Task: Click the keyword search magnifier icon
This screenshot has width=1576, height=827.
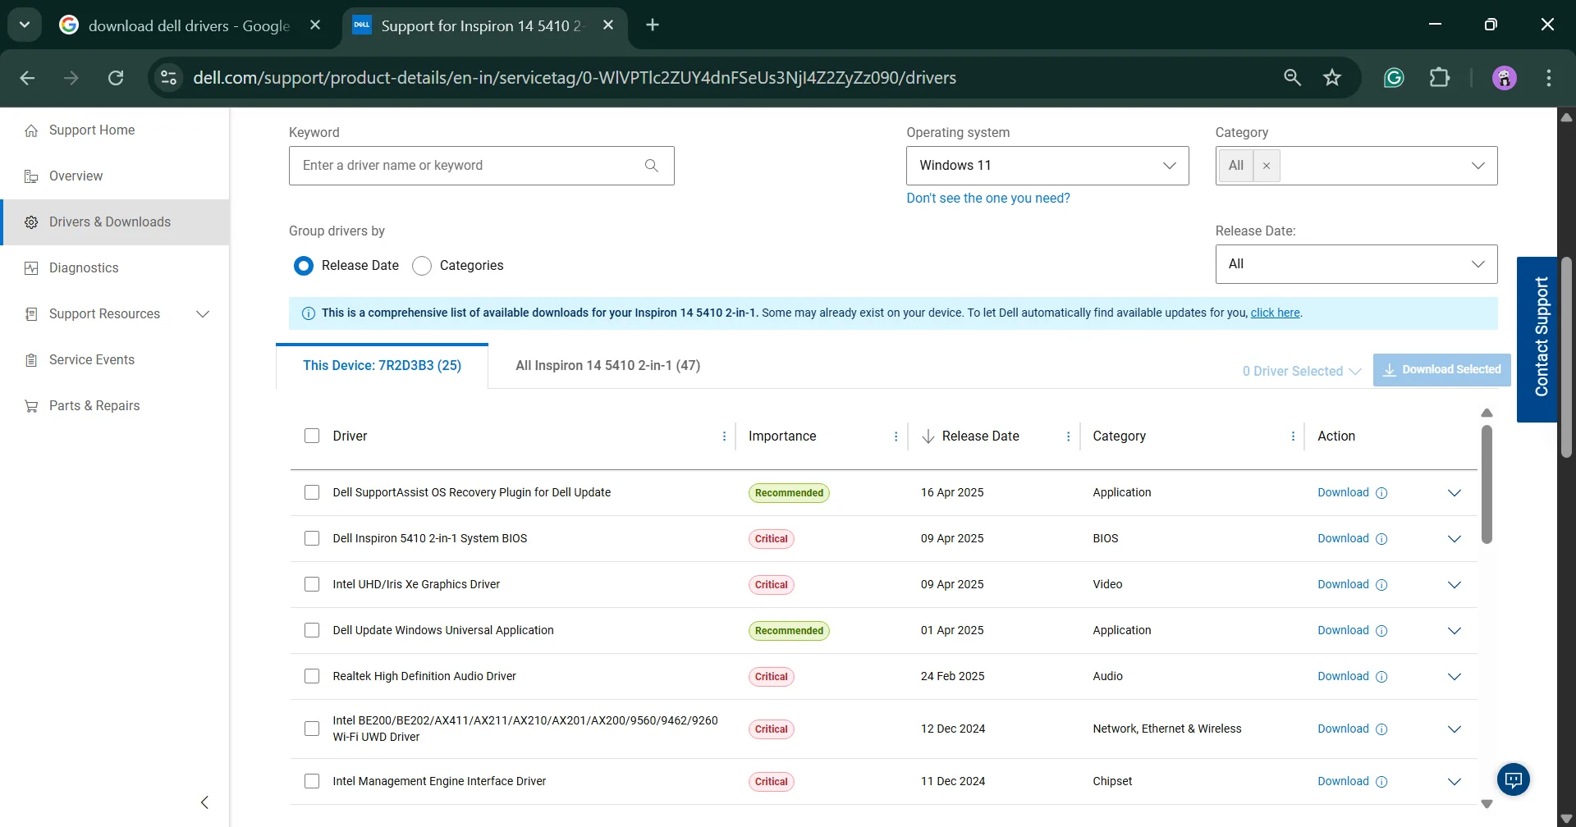Action: 652,166
